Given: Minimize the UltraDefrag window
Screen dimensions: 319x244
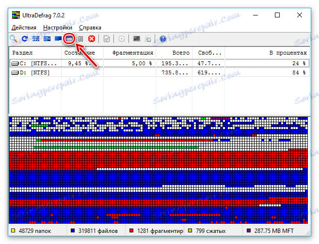Looking at the screenshot, I should 255,15.
